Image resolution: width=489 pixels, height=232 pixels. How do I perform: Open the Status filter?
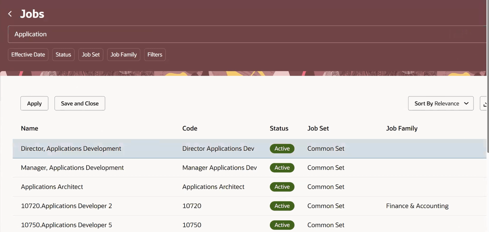63,54
